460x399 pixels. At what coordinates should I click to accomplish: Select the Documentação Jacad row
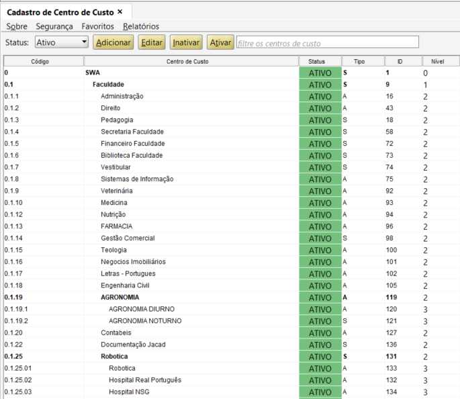[x=232, y=345]
